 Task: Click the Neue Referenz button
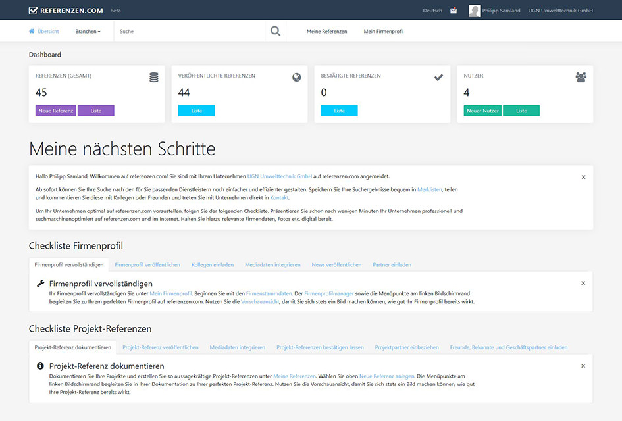point(55,111)
